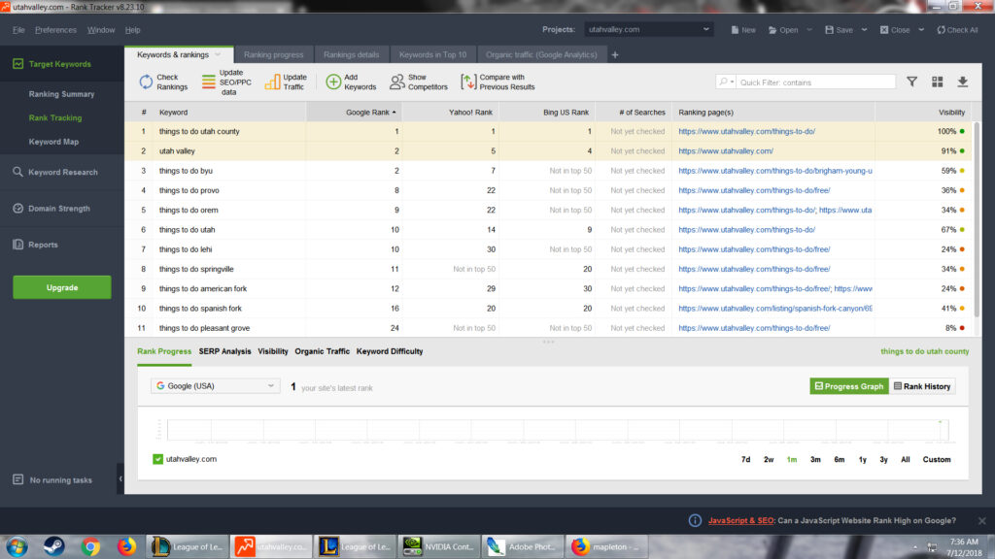Select the 2w time range
Viewport: 995px width, 559px height.
(769, 459)
